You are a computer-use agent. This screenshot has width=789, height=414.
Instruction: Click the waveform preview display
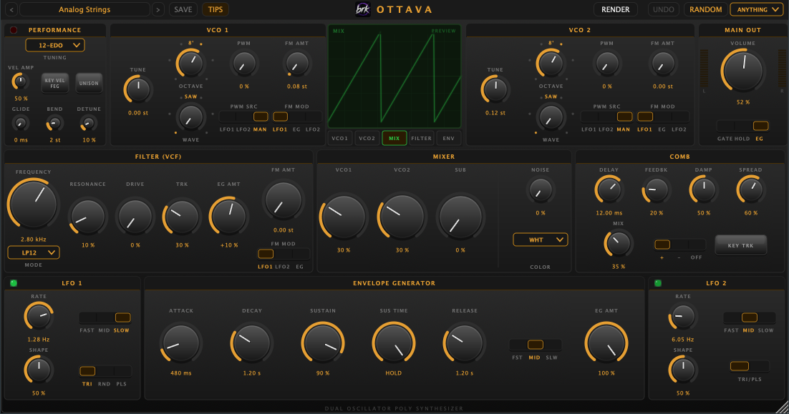point(394,77)
